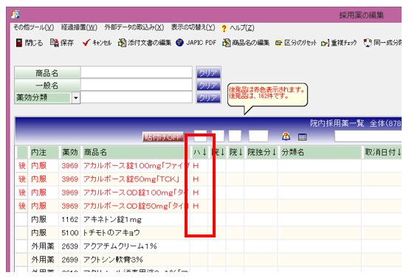Open 商品名の編集 toolbar icon
Screen dimensions: 409x278
227,43
